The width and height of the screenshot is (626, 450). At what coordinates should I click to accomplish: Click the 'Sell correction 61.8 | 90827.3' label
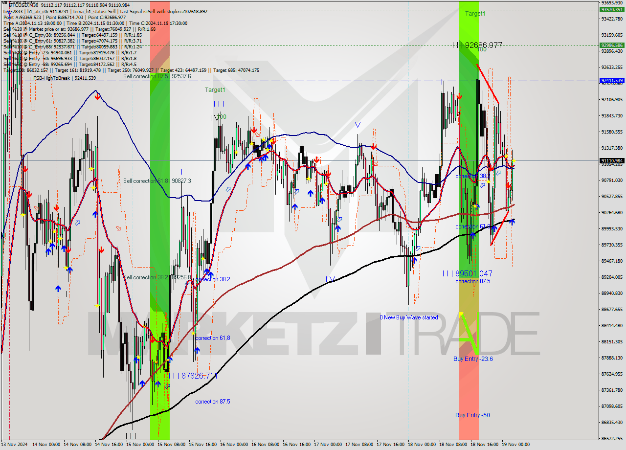157,181
